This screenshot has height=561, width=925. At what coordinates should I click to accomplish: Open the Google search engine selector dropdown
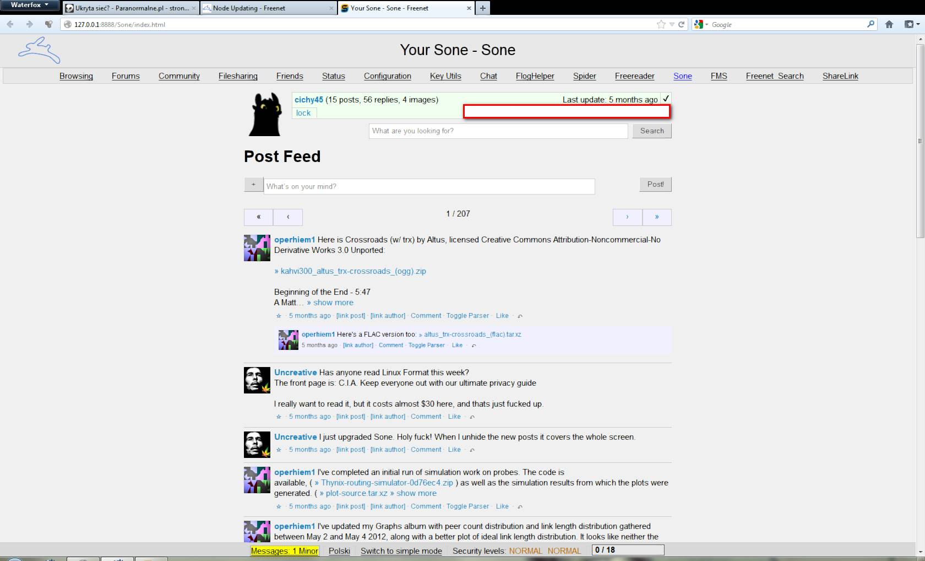click(x=701, y=24)
